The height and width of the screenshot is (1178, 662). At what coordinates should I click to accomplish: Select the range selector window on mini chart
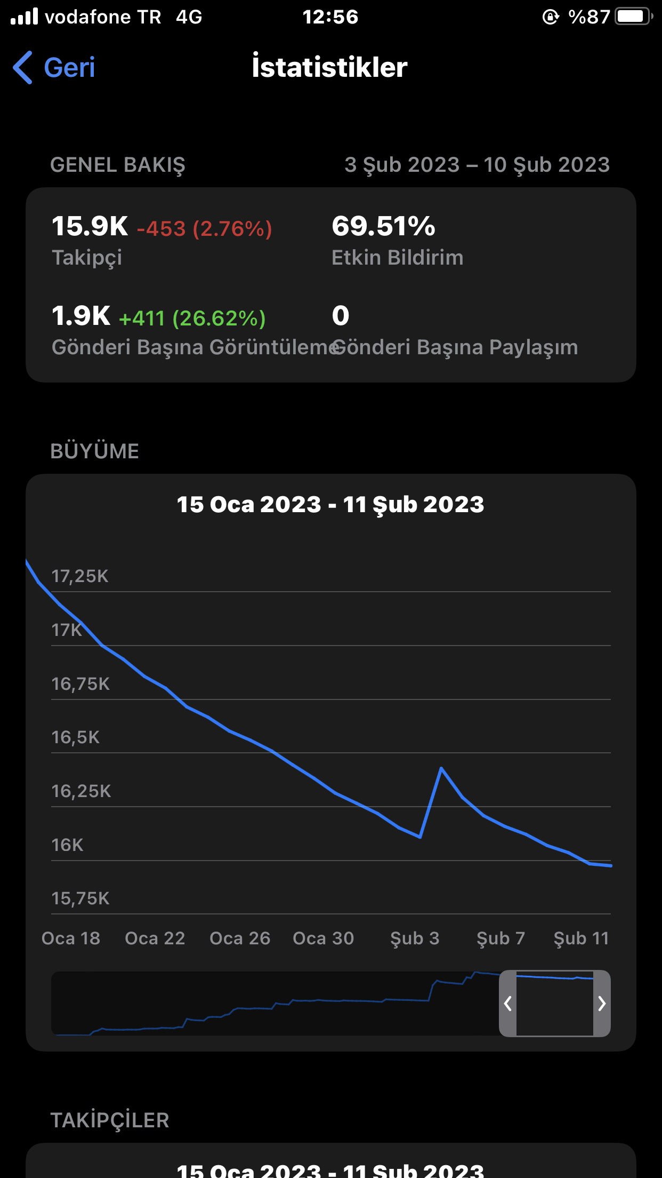click(x=555, y=1004)
